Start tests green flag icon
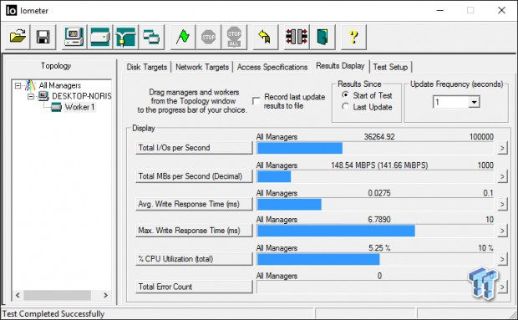Image resolution: width=518 pixels, height=320 pixels. coord(183,37)
